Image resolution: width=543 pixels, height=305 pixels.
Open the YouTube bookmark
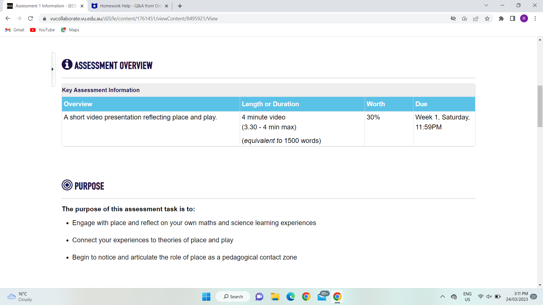[x=42, y=30]
